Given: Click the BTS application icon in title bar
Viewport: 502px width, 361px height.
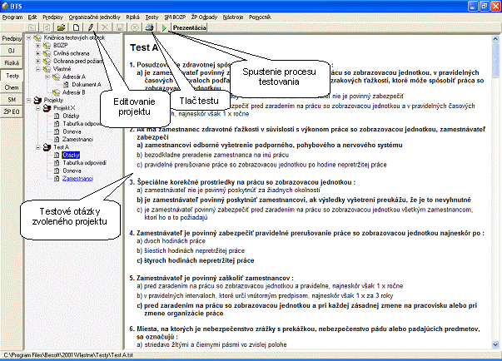Looking at the screenshot, I should coord(5,6).
